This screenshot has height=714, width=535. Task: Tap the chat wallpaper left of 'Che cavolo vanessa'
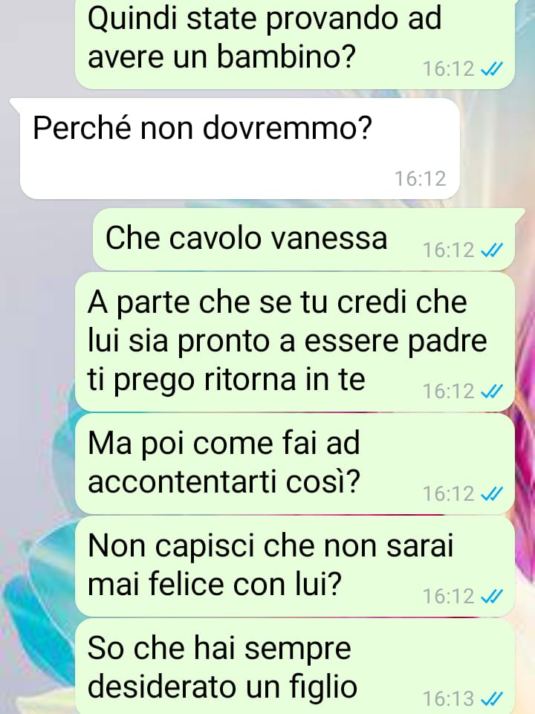(45, 239)
